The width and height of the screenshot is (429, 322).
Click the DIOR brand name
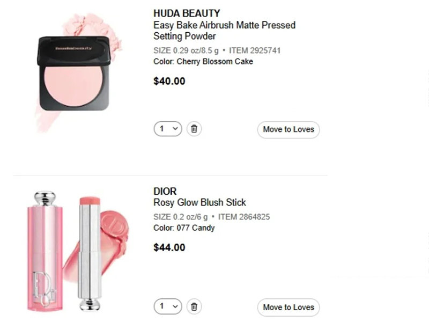coord(165,191)
